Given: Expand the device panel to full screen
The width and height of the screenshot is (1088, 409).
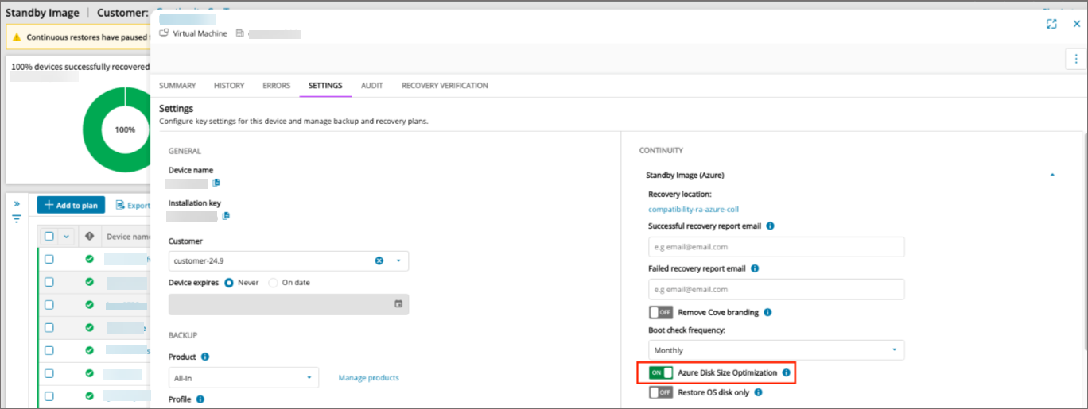Looking at the screenshot, I should pyautogui.click(x=1051, y=24).
